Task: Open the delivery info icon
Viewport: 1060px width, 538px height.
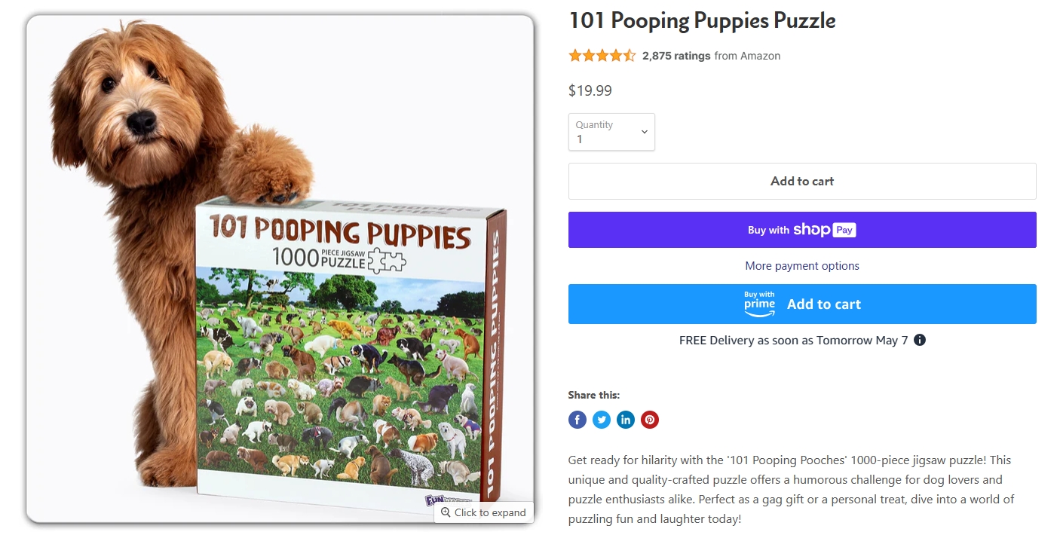Action: point(920,340)
